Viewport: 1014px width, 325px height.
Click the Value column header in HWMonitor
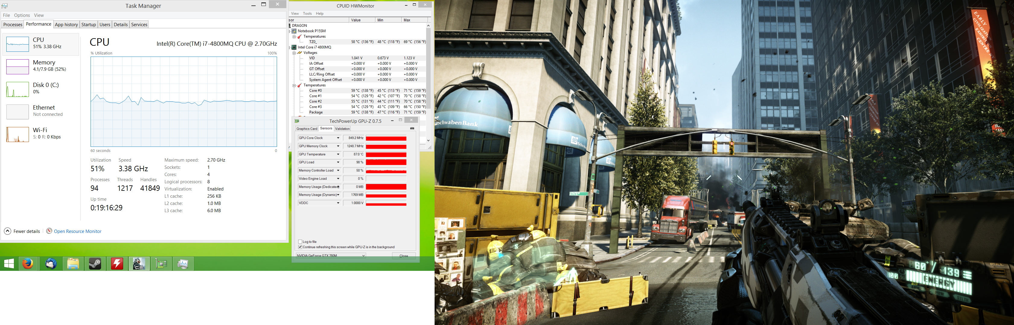[362, 20]
